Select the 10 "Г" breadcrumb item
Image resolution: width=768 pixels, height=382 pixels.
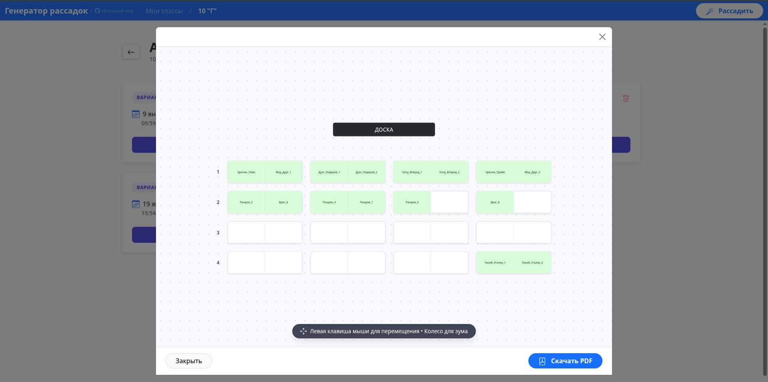(207, 11)
